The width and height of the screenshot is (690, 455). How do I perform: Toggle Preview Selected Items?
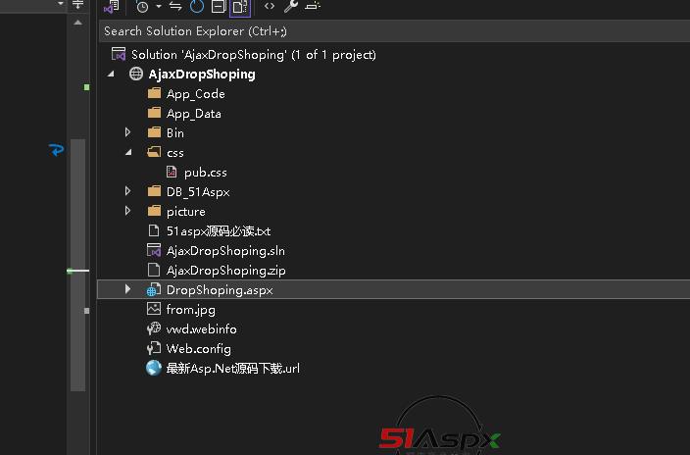[x=313, y=6]
